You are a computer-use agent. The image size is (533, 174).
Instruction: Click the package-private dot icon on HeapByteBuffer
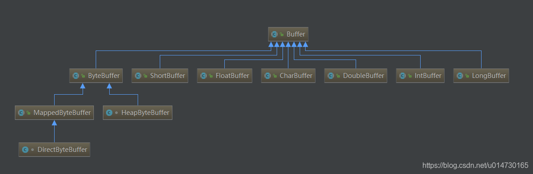coord(116,113)
